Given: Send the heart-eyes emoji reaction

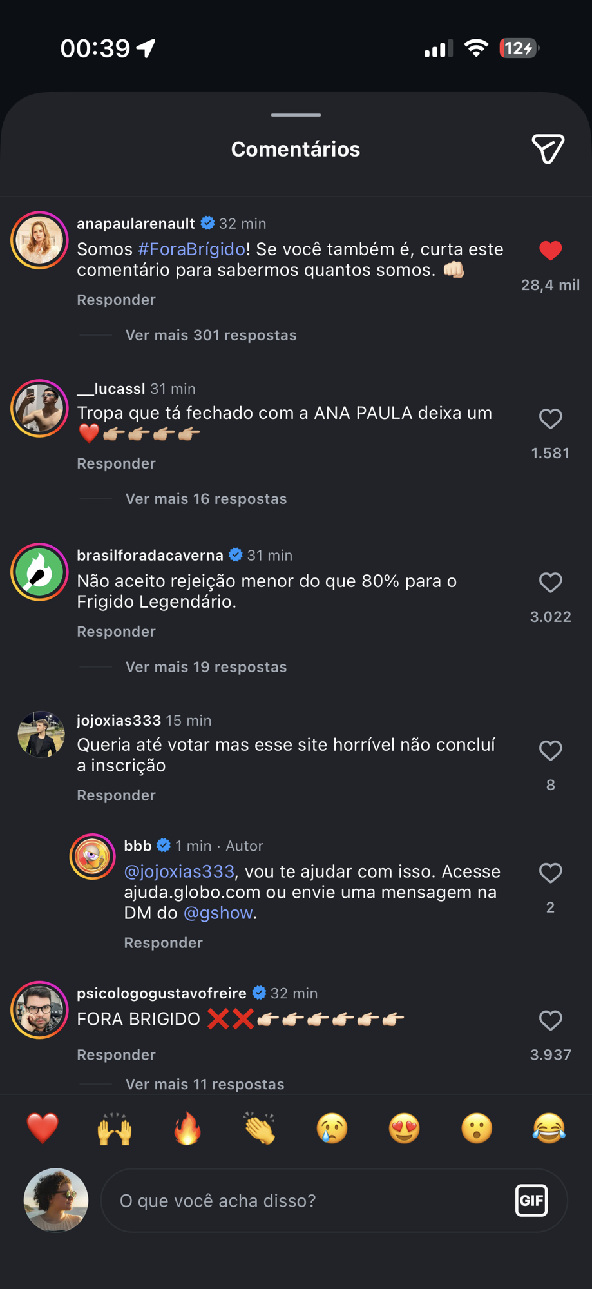Looking at the screenshot, I should point(405,1129).
